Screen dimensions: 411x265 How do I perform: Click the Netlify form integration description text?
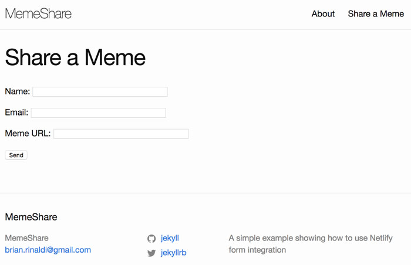point(310,244)
